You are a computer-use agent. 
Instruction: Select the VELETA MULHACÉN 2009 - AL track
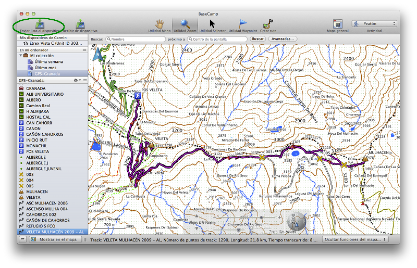pos(53,232)
